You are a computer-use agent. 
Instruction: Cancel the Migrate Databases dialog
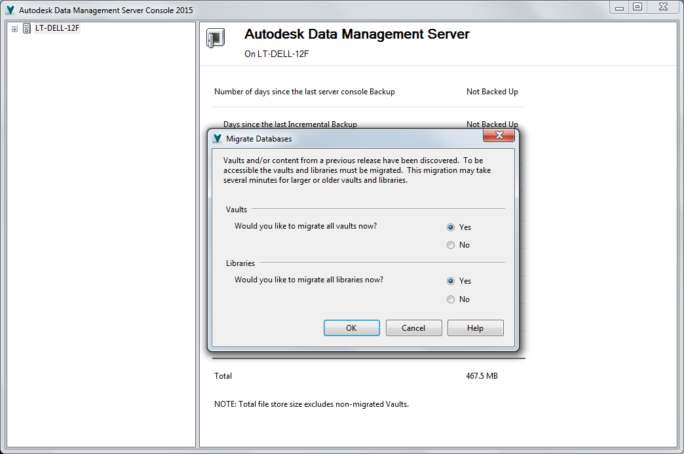[x=413, y=328]
